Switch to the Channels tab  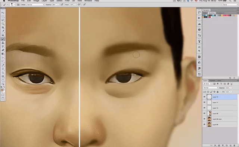click(x=212, y=81)
